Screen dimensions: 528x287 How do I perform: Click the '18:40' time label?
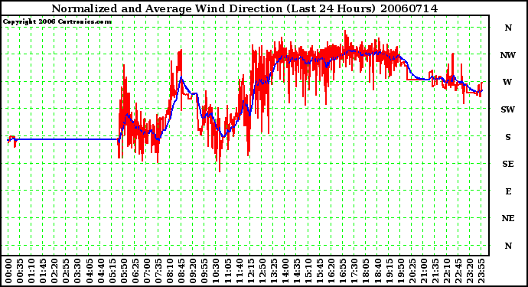pos(377,271)
